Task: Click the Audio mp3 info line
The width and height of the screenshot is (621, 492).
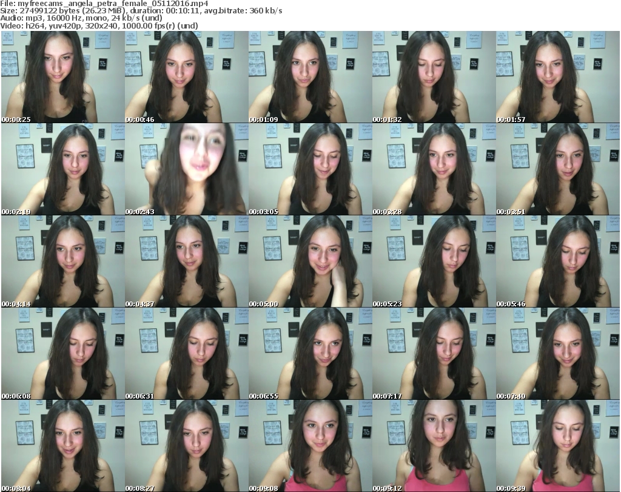Action: (81, 18)
